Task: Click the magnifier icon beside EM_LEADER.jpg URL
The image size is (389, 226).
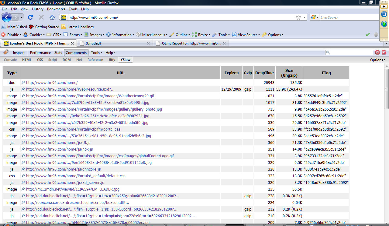Action: coord(23,189)
